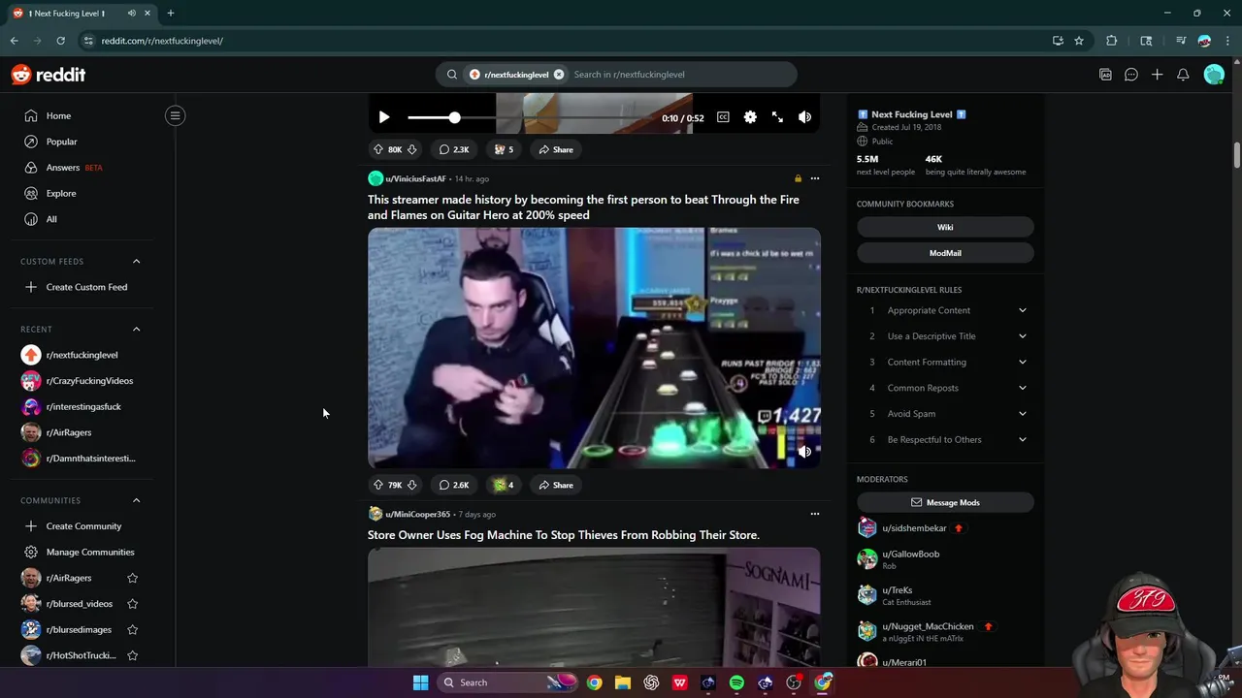Enter fullscreen on top video player
Screen dimensions: 1242x698
(x=777, y=117)
